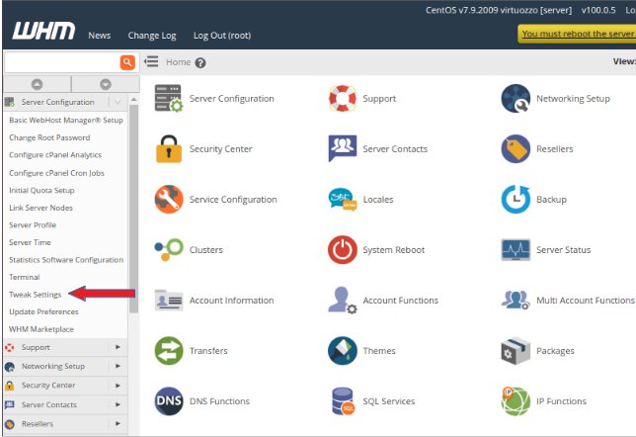Expand the Server Contacts sidebar section arrow
The width and height of the screenshot is (636, 437).
tap(119, 404)
